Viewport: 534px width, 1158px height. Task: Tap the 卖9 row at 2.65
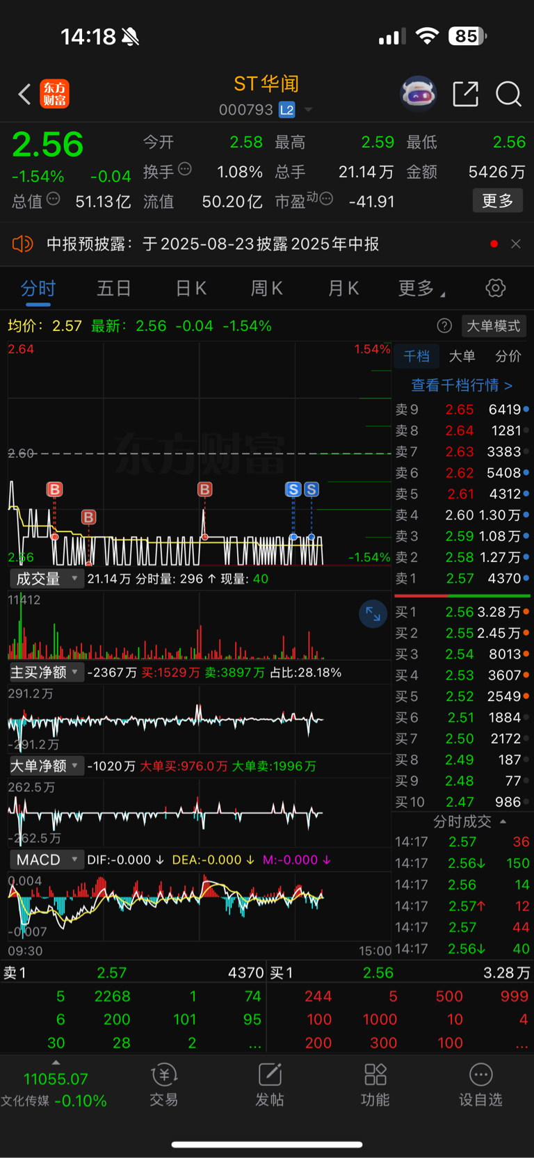click(x=462, y=410)
